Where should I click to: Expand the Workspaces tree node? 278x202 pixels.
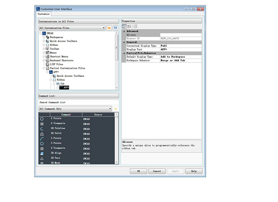[x=44, y=37]
